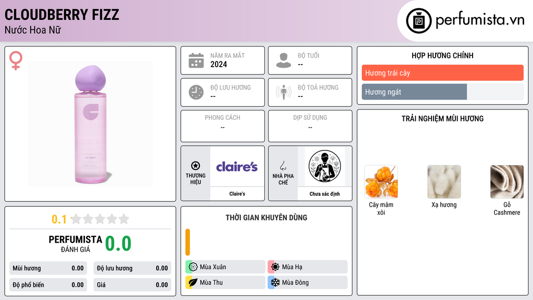Click the Chưa xác định perfumer label
The image size is (533, 300).
pyautogui.click(x=325, y=194)
